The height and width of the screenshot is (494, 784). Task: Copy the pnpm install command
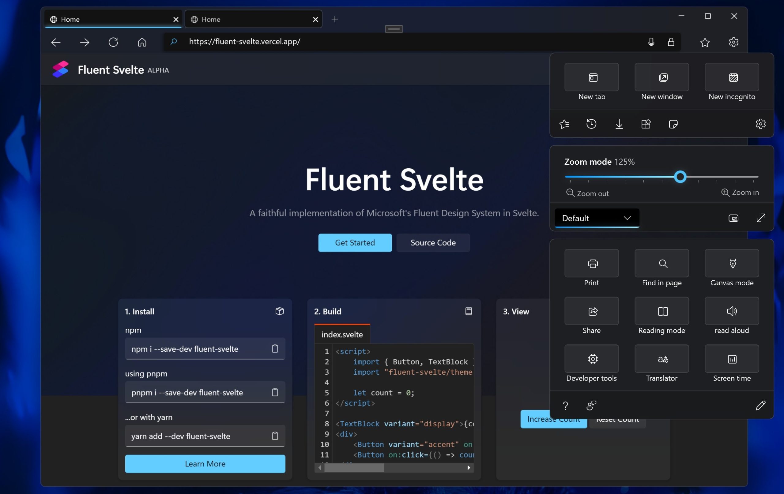coord(275,392)
